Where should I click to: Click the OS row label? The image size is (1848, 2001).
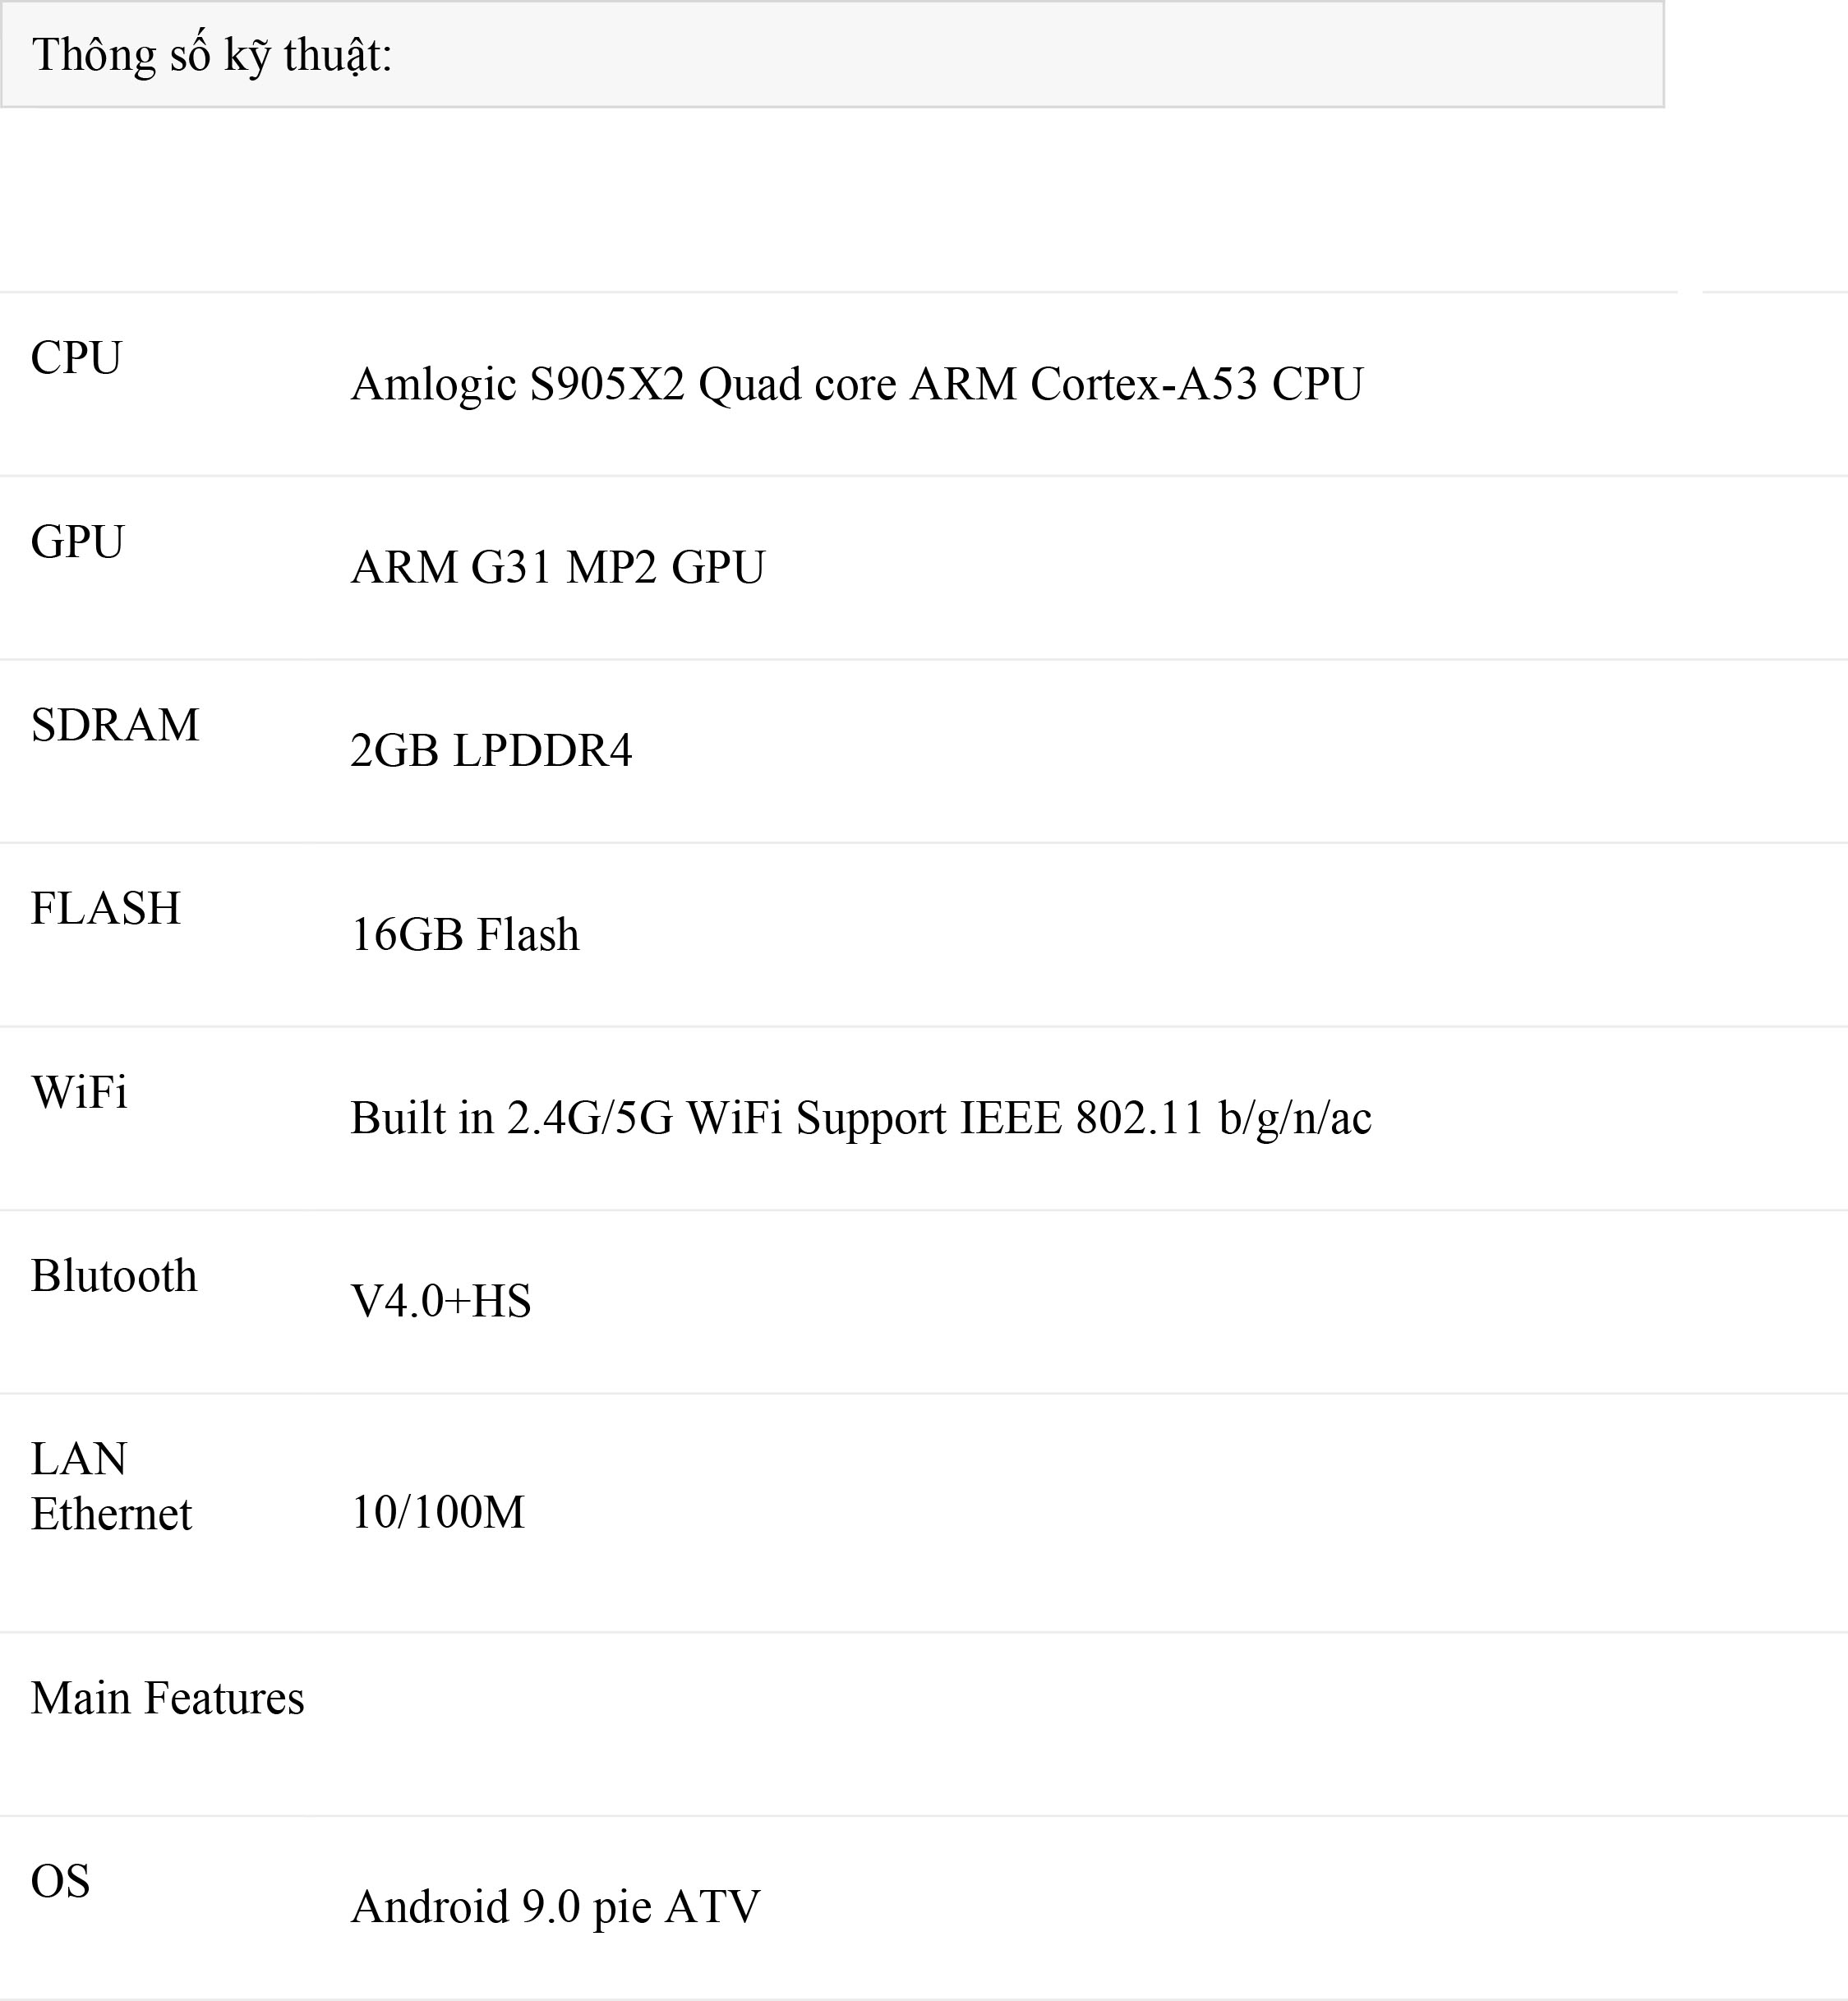click(60, 1881)
